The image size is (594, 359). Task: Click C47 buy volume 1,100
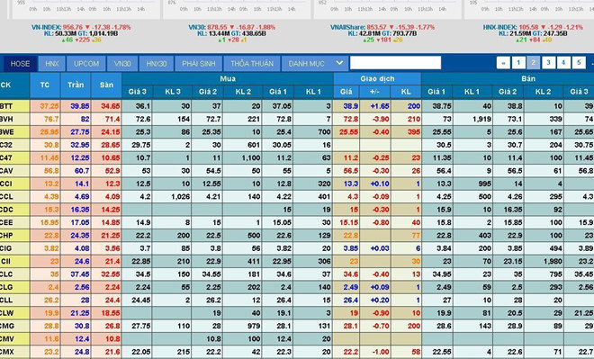(x=251, y=157)
